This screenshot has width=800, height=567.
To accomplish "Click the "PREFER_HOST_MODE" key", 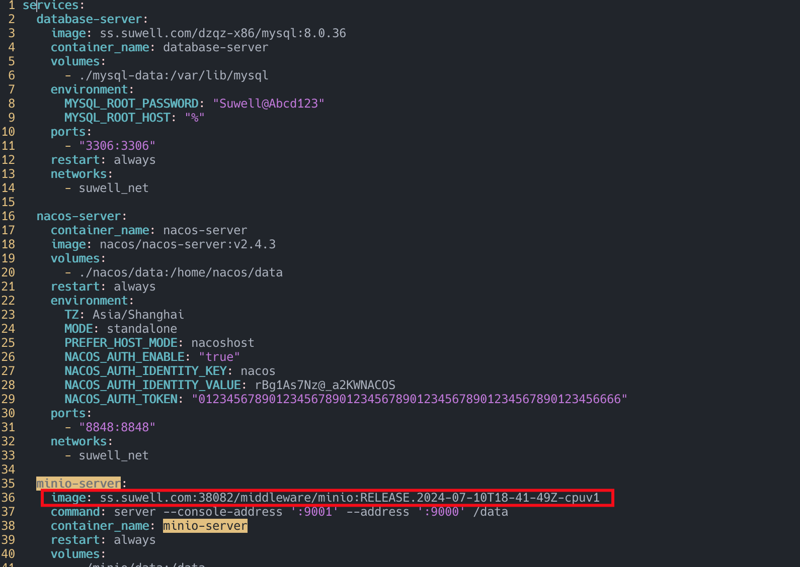I will point(121,343).
